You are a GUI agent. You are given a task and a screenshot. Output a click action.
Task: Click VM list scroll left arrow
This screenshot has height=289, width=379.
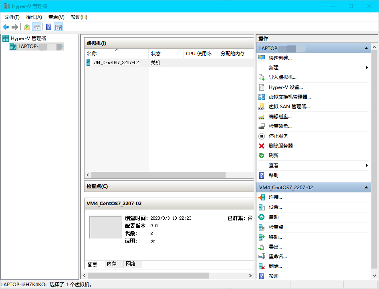click(x=88, y=175)
